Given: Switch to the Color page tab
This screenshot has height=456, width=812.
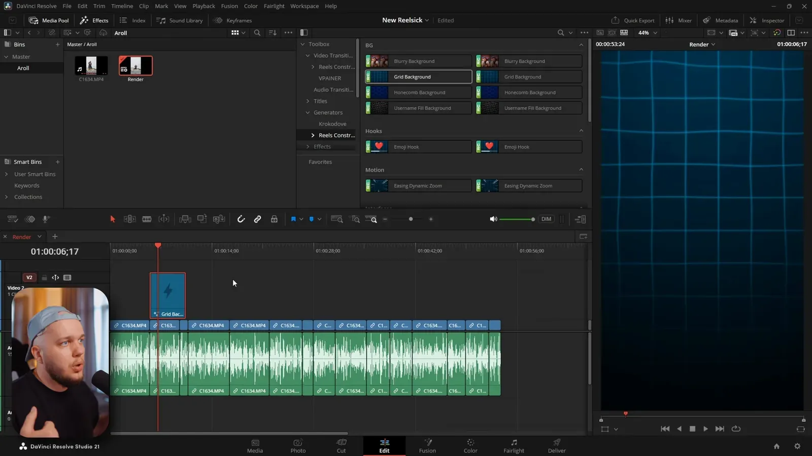Looking at the screenshot, I should pyautogui.click(x=470, y=446).
